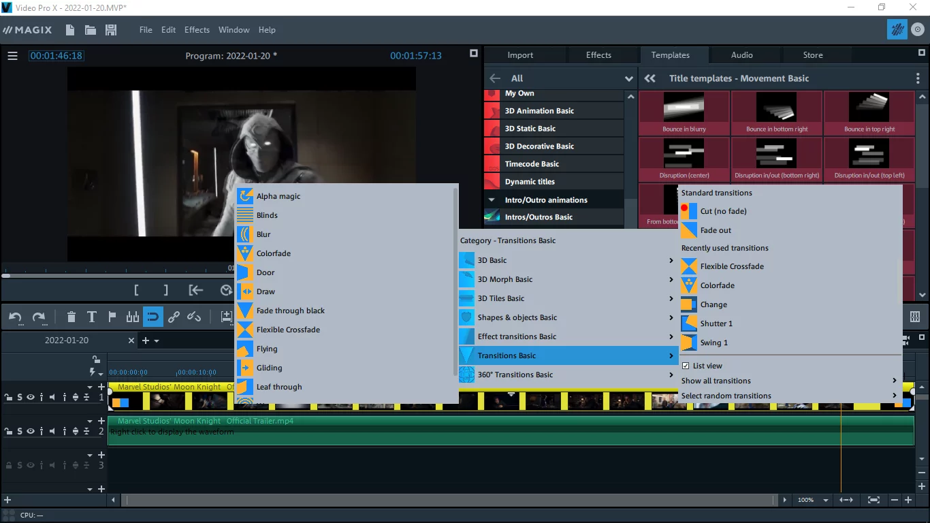This screenshot has width=930, height=523.
Task: Toggle lock on track 2
Action: (9, 431)
